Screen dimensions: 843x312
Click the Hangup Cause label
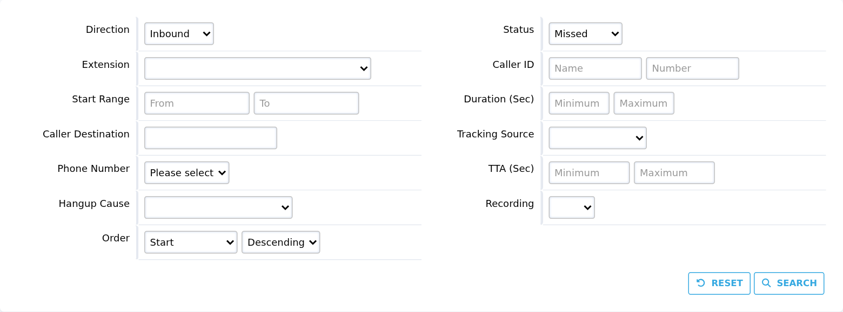click(94, 204)
